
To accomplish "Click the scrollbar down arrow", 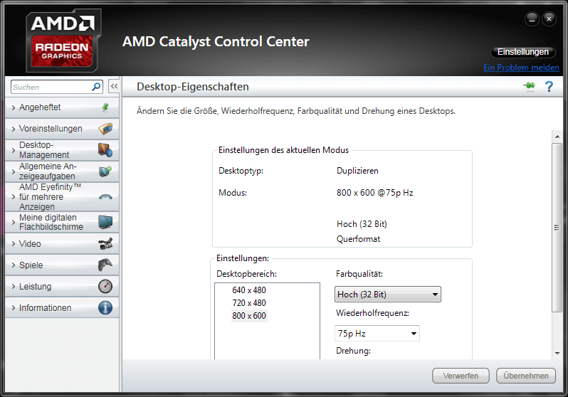I will [557, 353].
